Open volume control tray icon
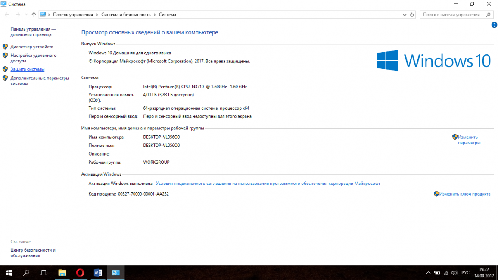The height and width of the screenshot is (280, 498). pos(454,273)
